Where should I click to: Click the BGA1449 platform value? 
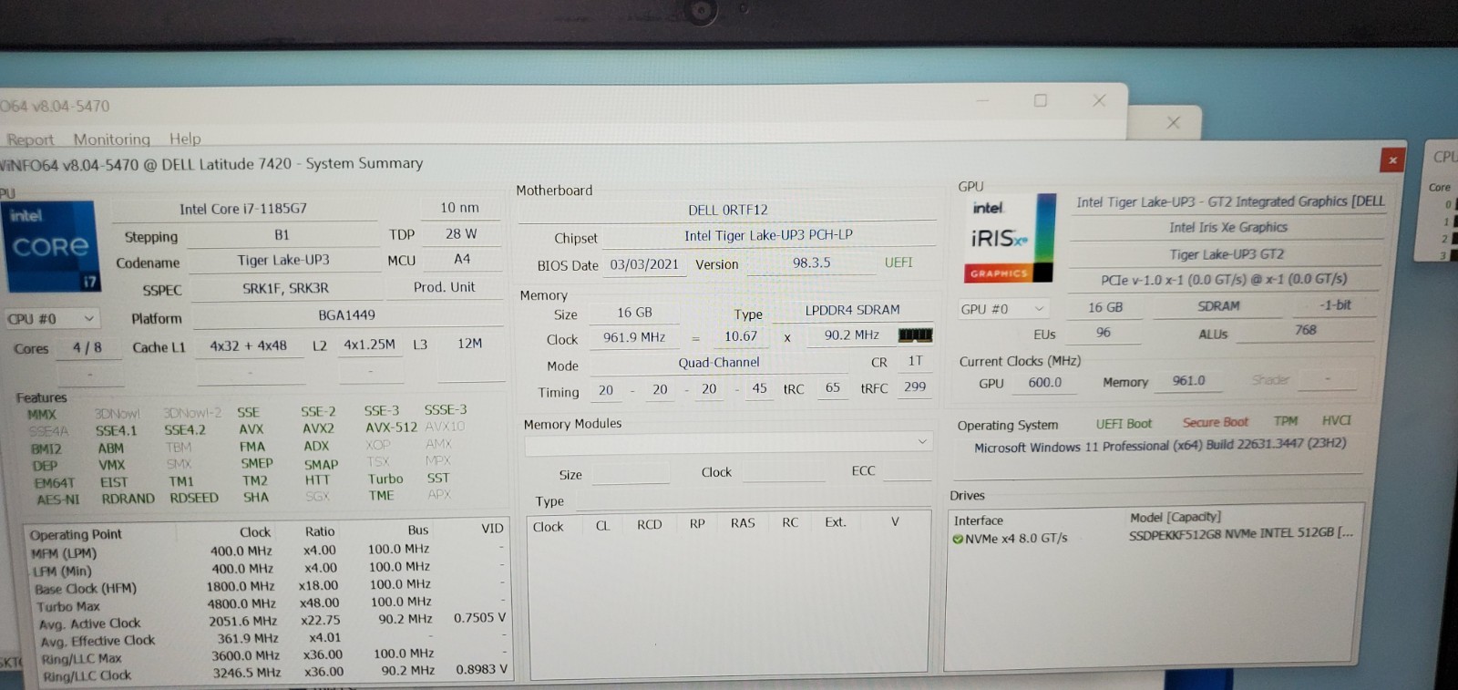[347, 314]
